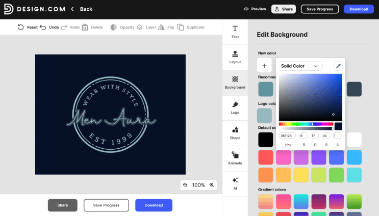Image resolution: width=379 pixels, height=216 pixels.
Task: Open the Text tool panel
Action: (235, 32)
